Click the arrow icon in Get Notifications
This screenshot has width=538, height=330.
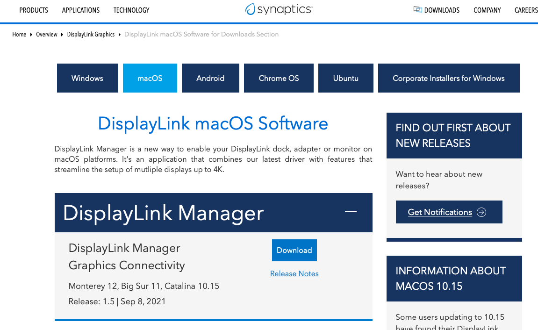(x=481, y=212)
